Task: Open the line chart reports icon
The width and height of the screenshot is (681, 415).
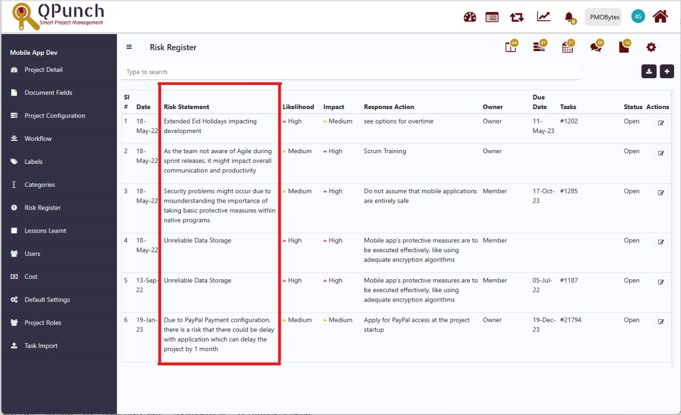Action: pos(543,16)
